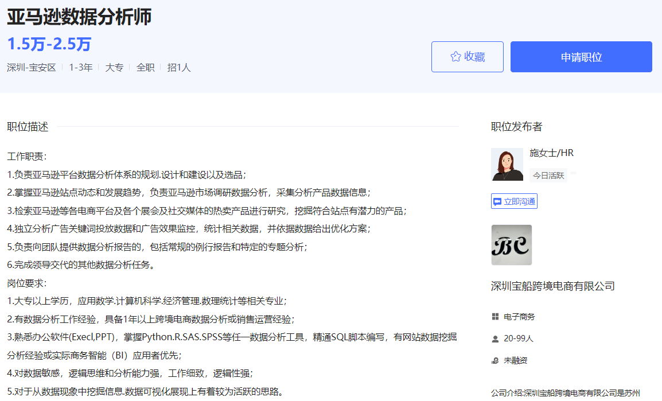The image size is (662, 401).
Task: Click the 大专 education requirement
Action: pos(114,68)
